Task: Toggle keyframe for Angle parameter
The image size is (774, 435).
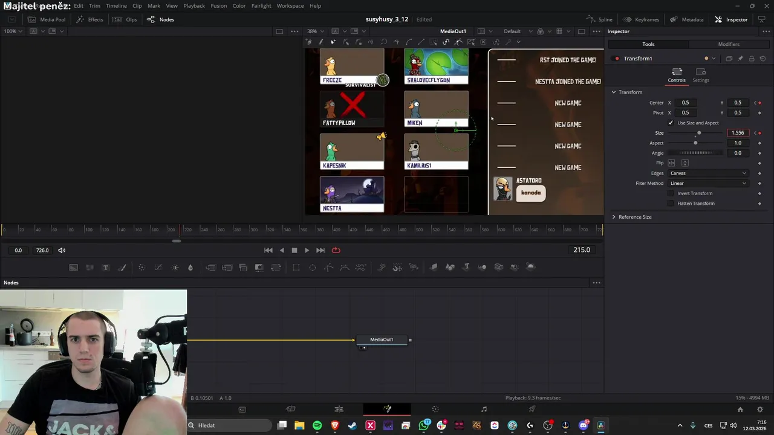Action: tap(759, 153)
